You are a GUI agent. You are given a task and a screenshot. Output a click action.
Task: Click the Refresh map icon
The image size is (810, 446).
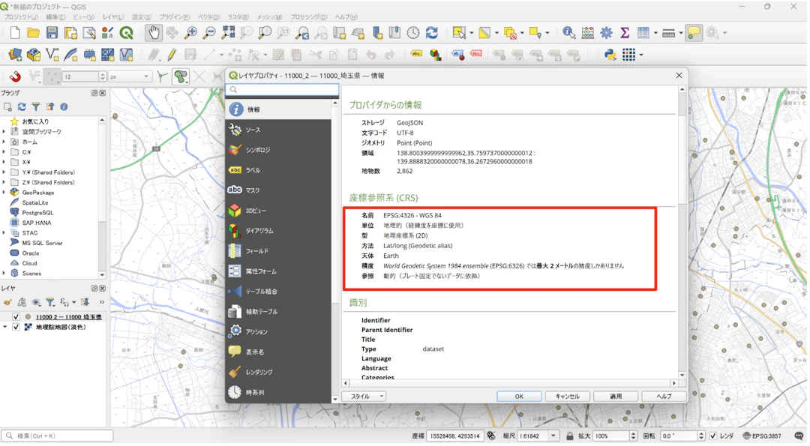coord(432,33)
